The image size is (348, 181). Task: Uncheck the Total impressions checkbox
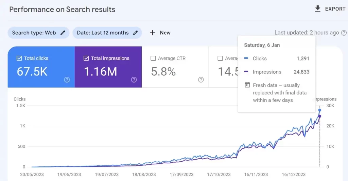coord(86,58)
